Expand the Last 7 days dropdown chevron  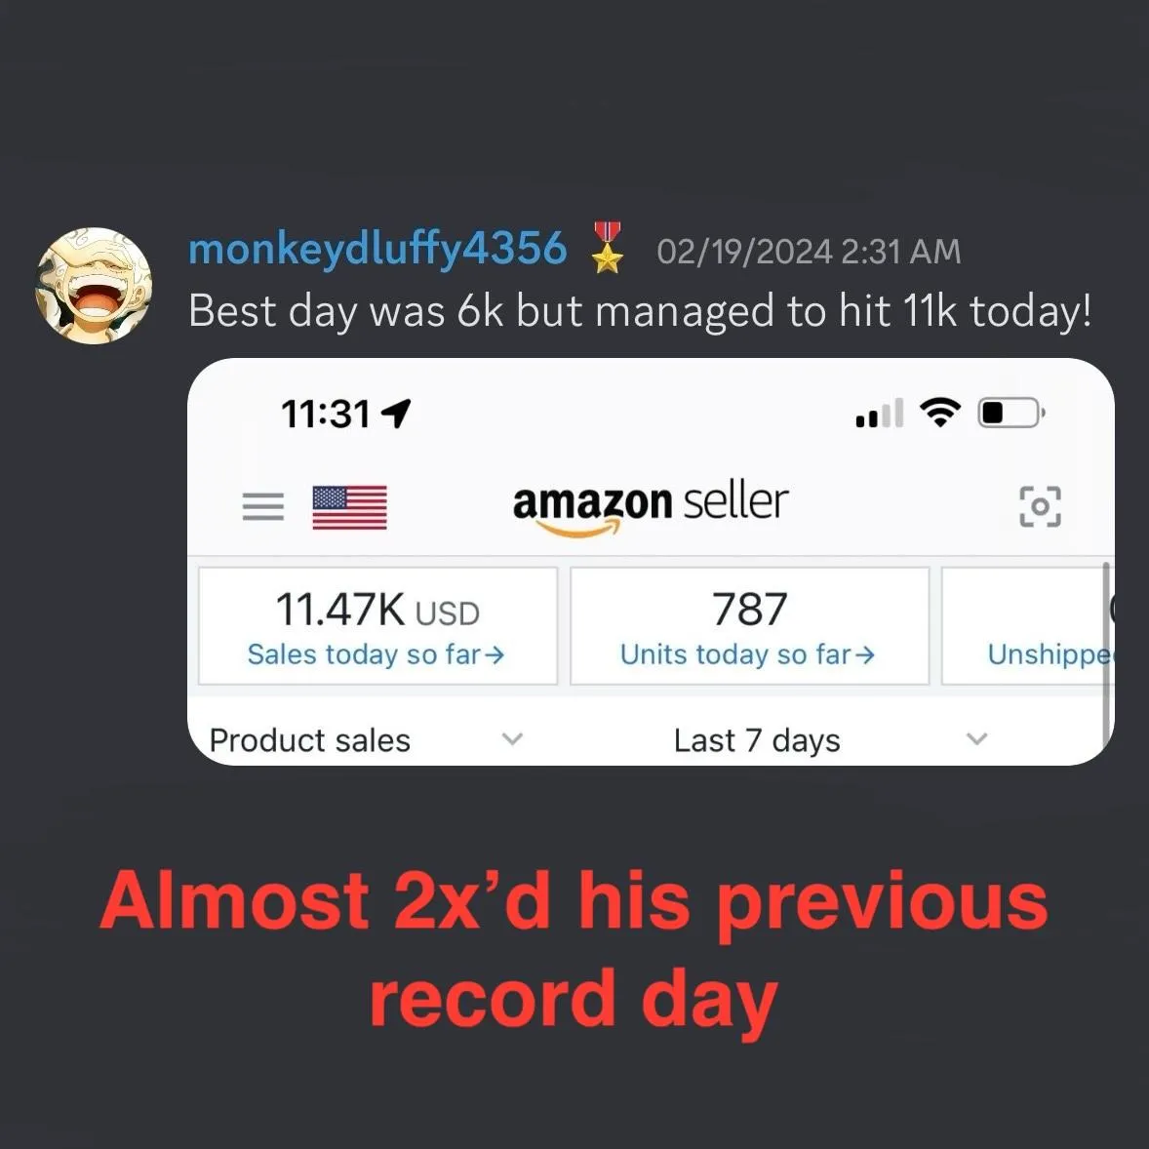(x=976, y=738)
